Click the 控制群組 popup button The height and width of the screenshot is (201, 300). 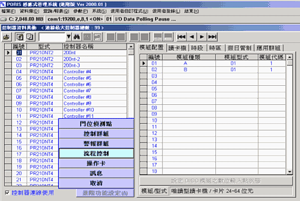(x=96, y=134)
